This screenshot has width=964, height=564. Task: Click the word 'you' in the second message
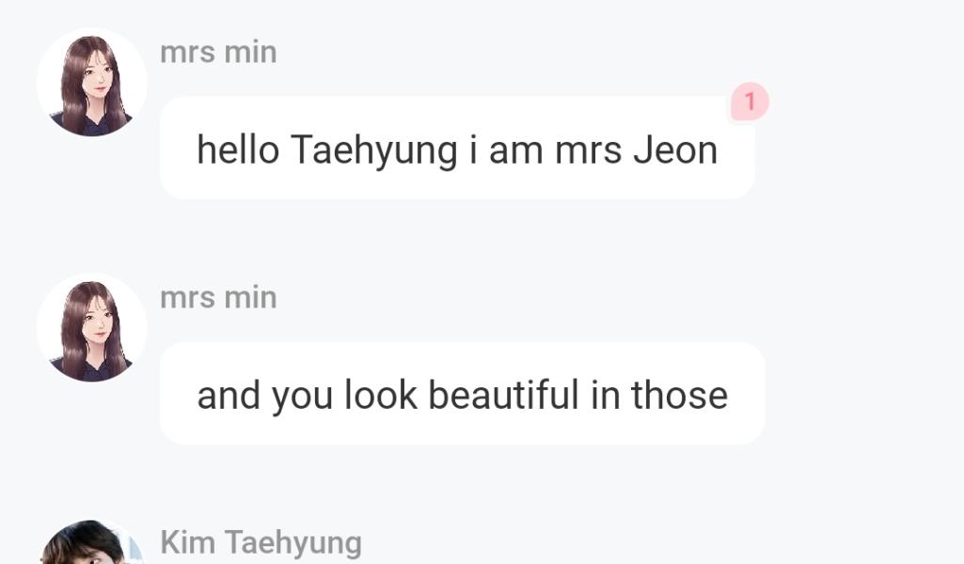tap(302, 397)
